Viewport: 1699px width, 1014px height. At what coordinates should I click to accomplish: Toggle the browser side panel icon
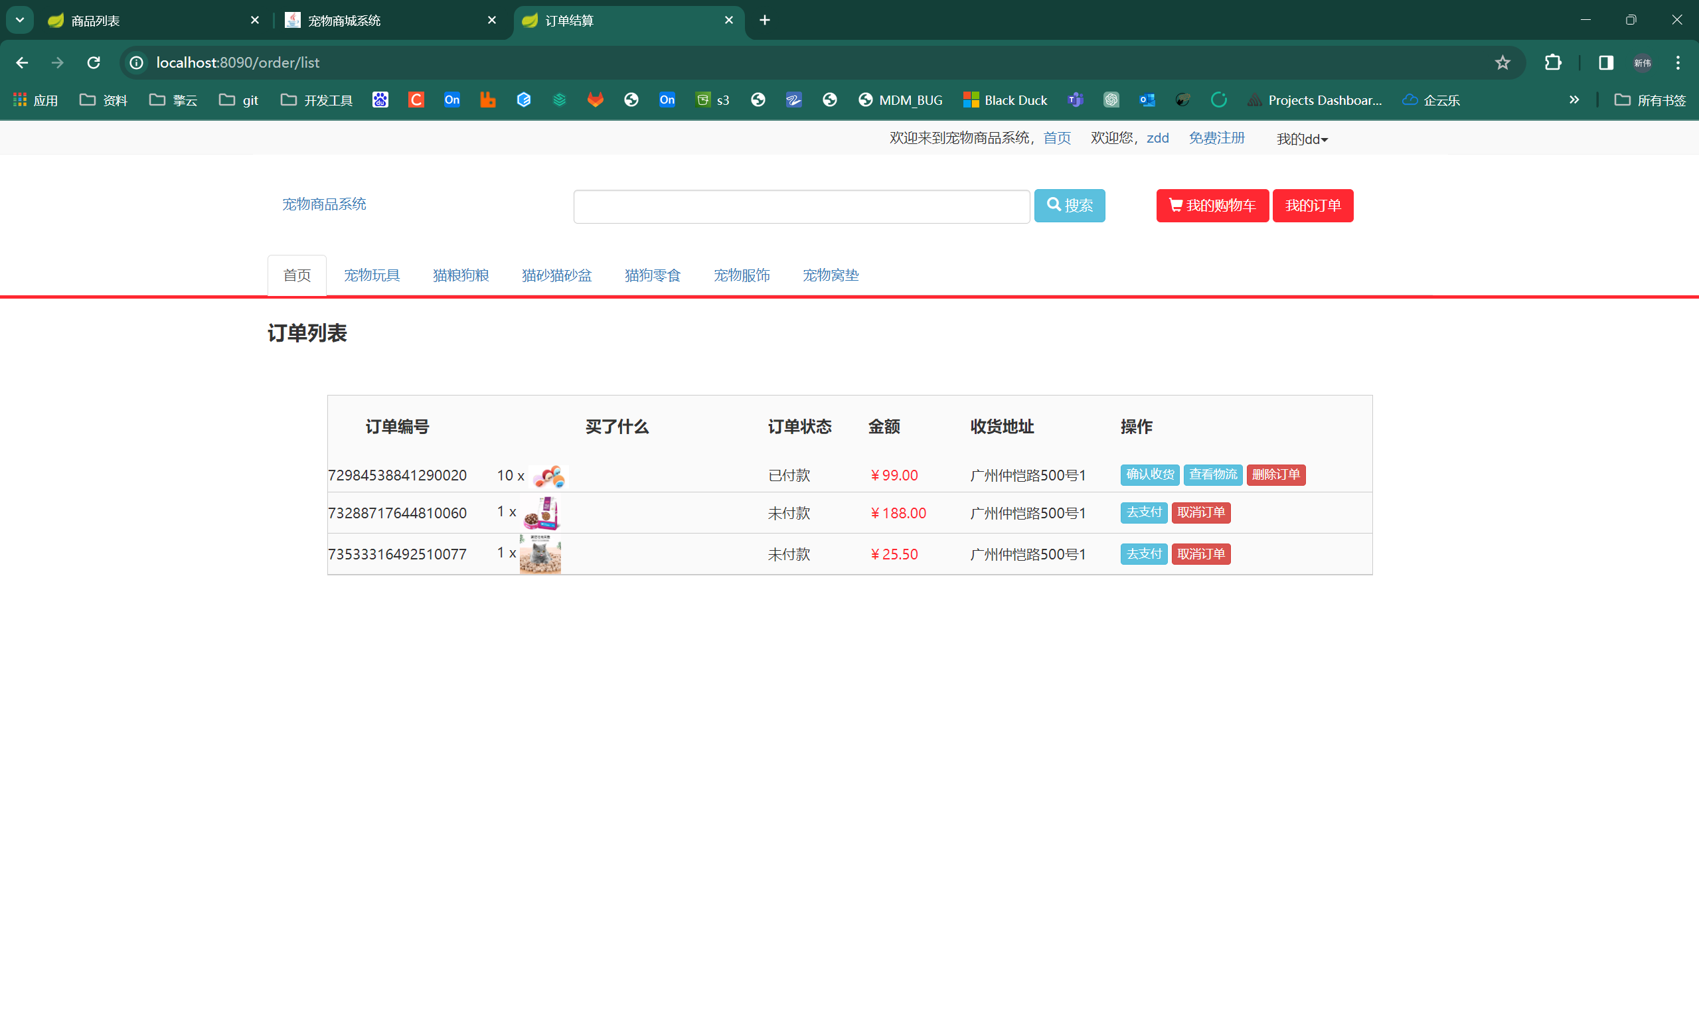pyautogui.click(x=1605, y=63)
